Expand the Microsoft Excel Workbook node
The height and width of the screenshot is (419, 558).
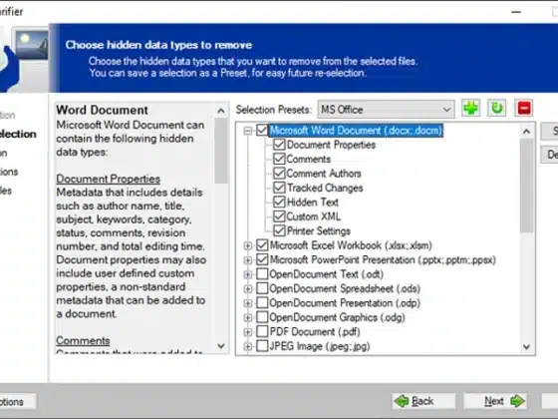coord(248,245)
